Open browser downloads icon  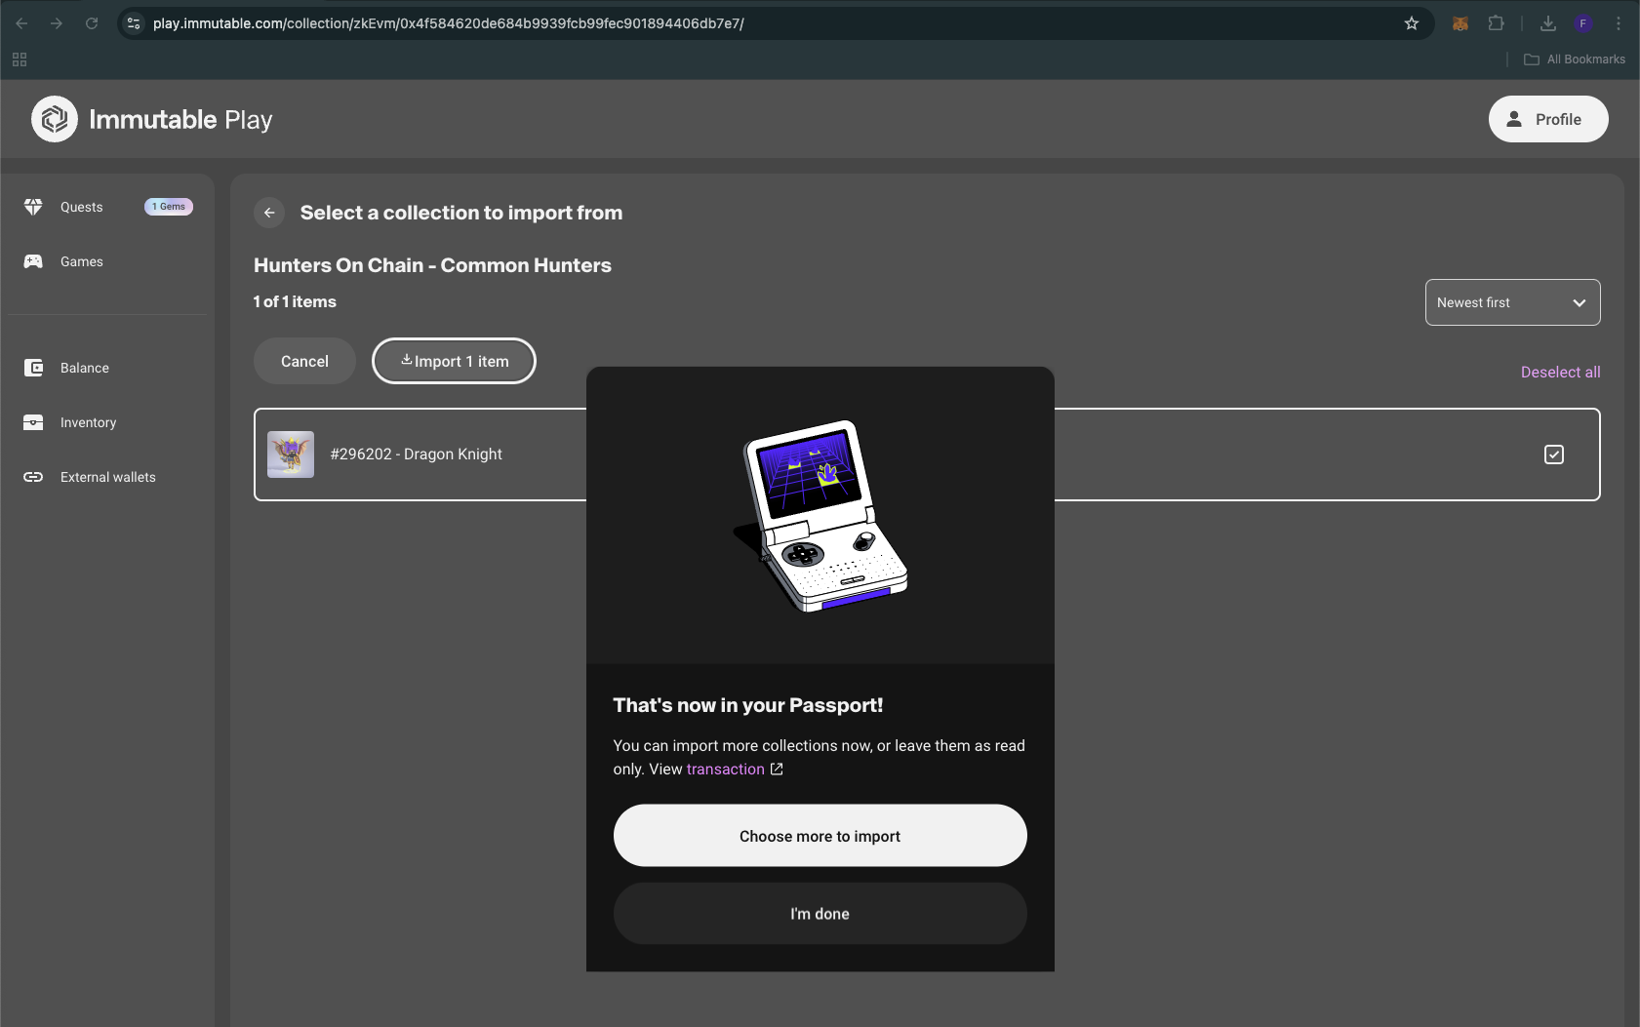click(1548, 23)
